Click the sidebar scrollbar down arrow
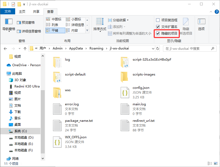Viewport: 220px width, 167px height. [43, 158]
